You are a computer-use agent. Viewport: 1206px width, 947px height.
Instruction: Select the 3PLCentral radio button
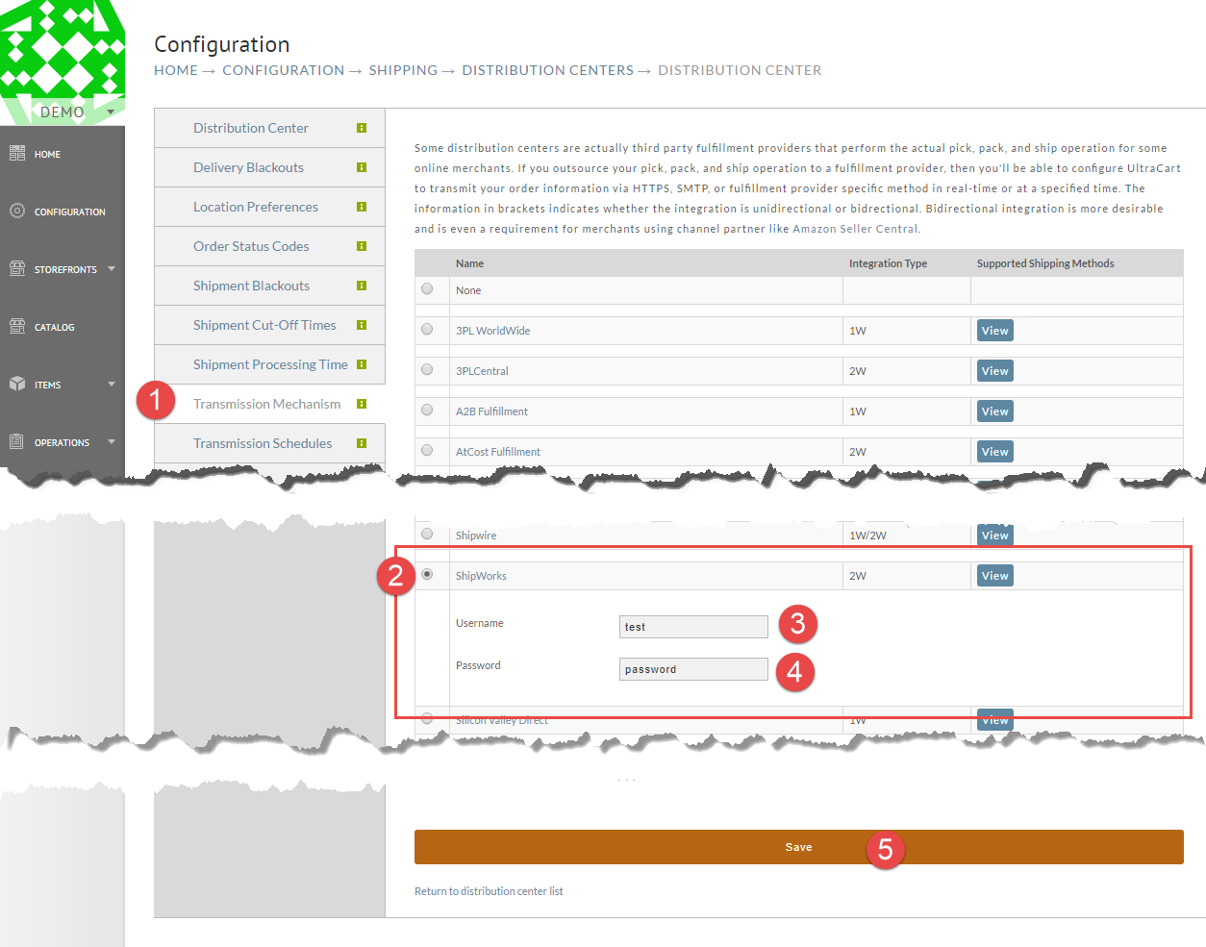pyautogui.click(x=427, y=369)
